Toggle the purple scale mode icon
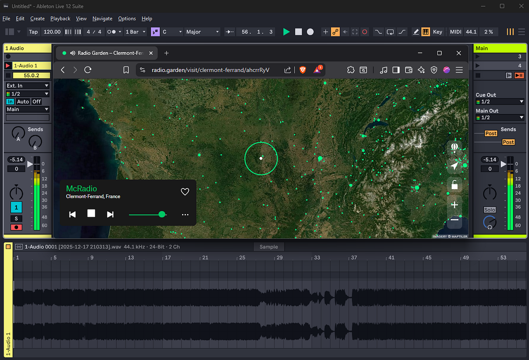 [x=155, y=32]
